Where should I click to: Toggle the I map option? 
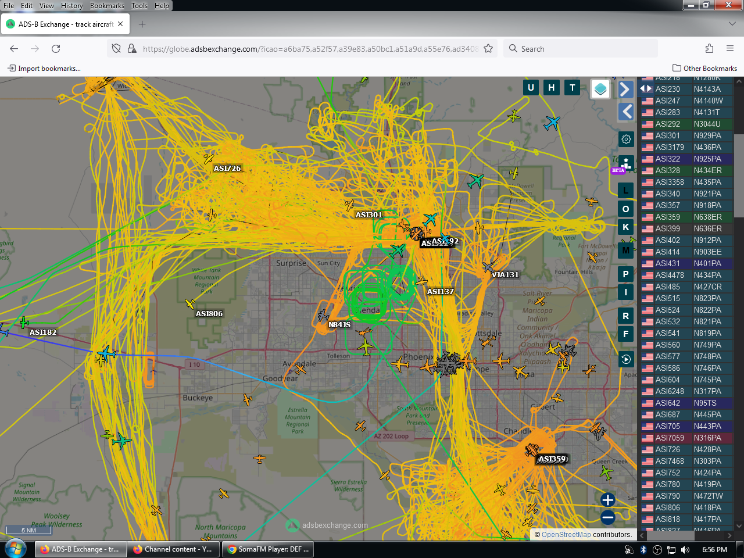click(x=626, y=292)
